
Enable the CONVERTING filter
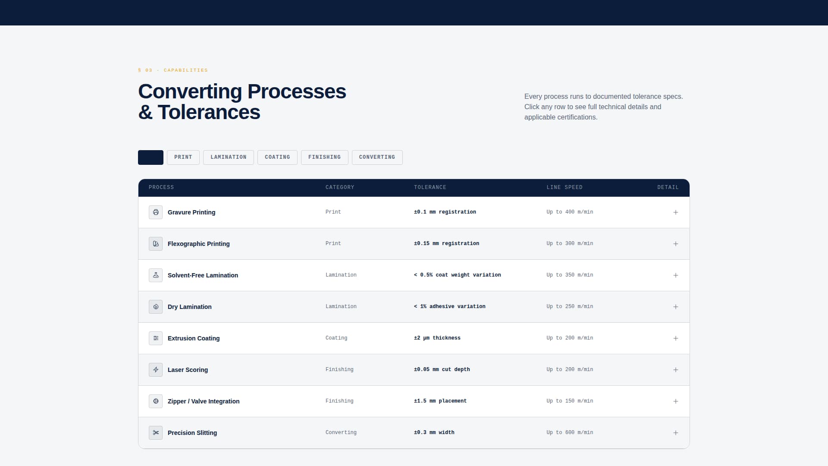[x=377, y=157]
